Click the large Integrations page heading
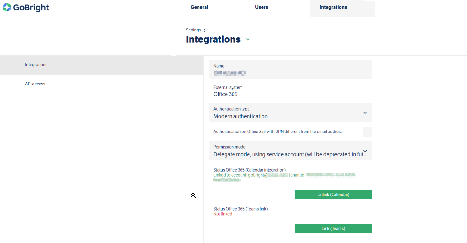467x243 pixels. [x=213, y=39]
